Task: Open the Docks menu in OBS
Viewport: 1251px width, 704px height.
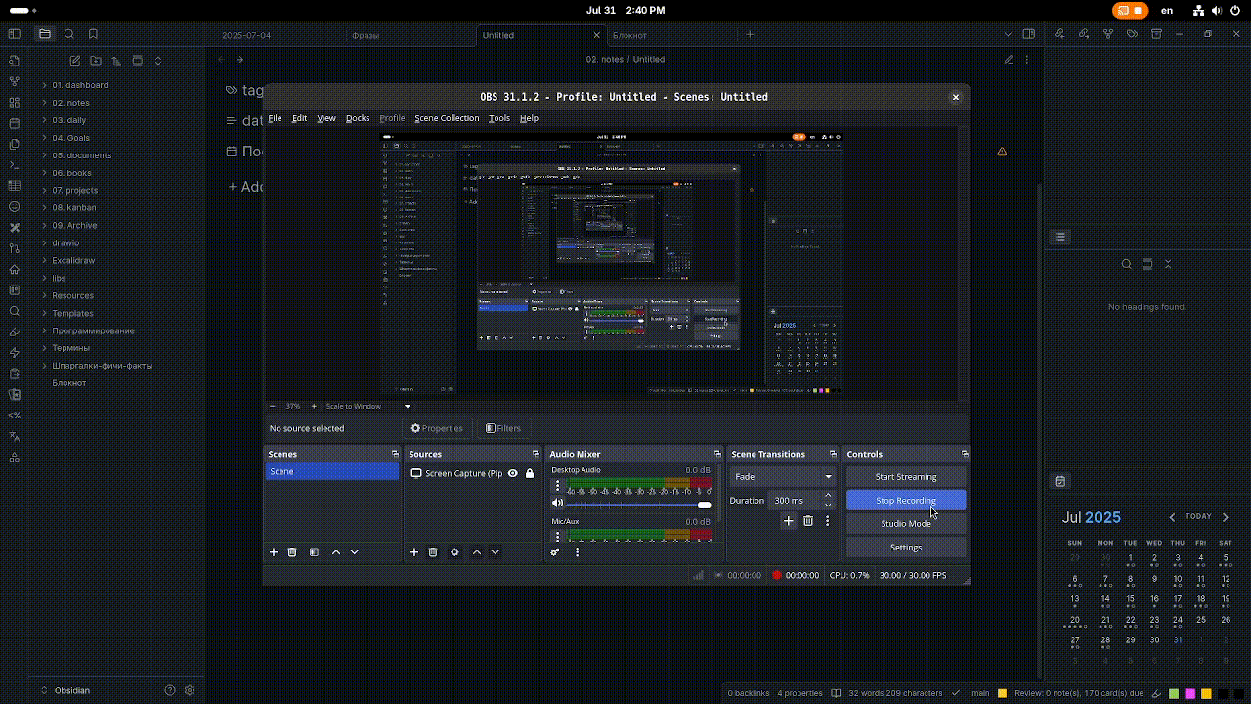Action: click(x=358, y=118)
